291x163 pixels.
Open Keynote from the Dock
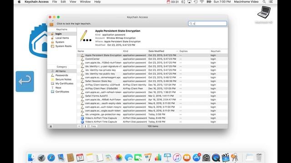coord(167,158)
